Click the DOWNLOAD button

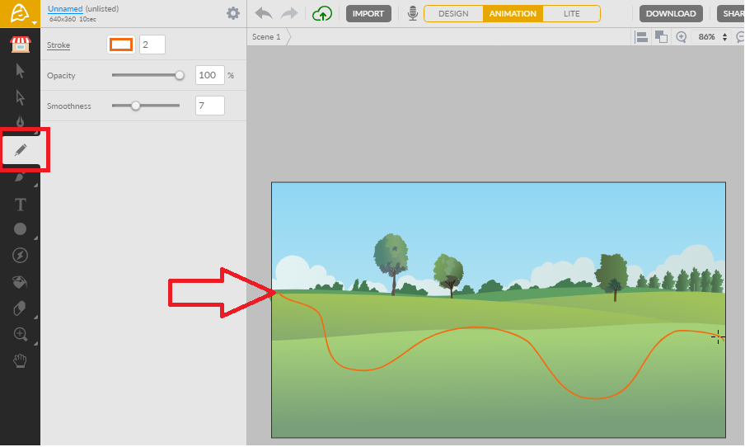pos(671,14)
